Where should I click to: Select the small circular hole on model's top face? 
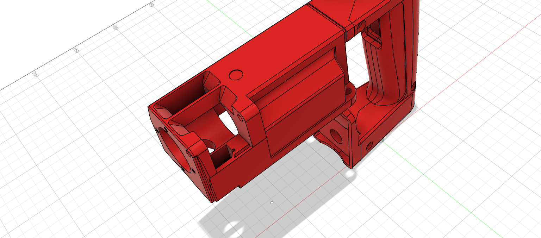click(236, 75)
